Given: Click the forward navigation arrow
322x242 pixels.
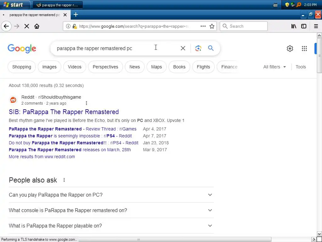Looking at the screenshot, I should pos(17,26).
